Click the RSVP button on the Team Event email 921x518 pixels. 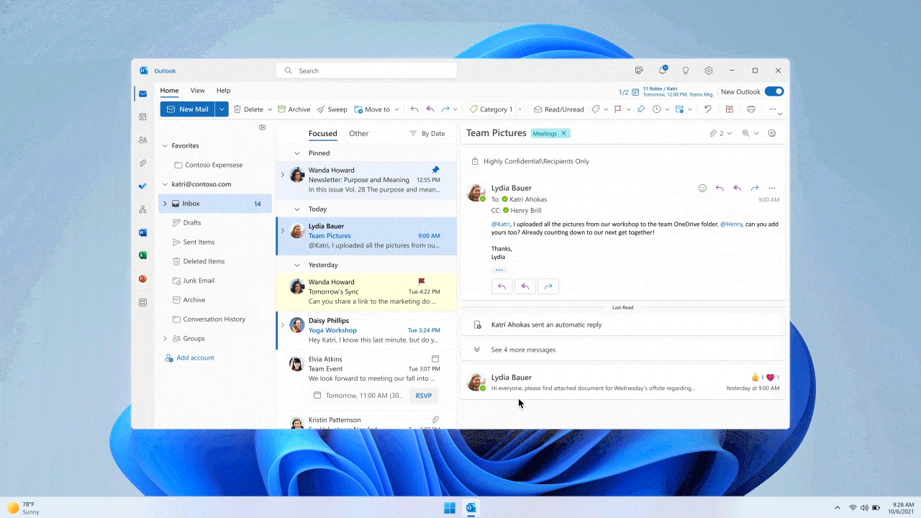(423, 395)
